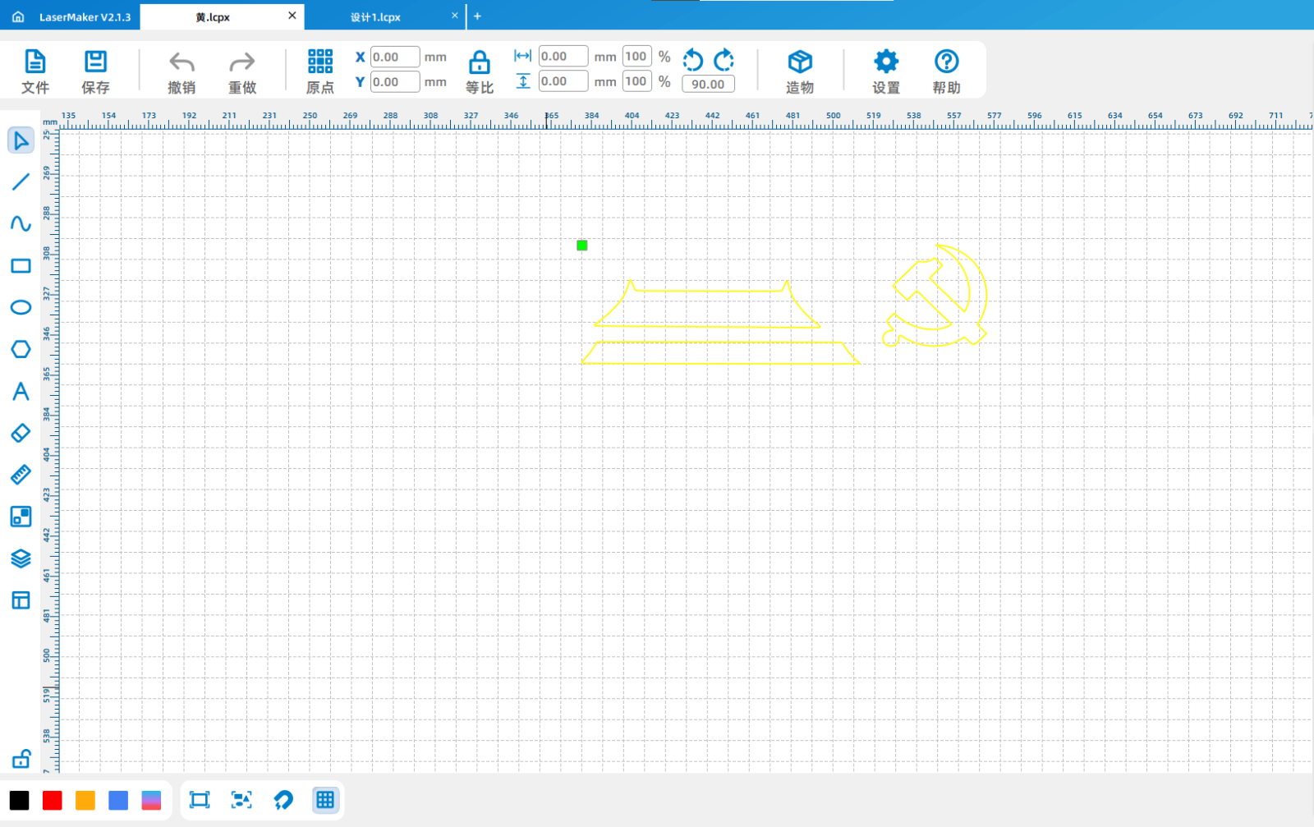This screenshot has width=1314, height=827.
Task: Select the curve drawing tool
Action: (21, 223)
